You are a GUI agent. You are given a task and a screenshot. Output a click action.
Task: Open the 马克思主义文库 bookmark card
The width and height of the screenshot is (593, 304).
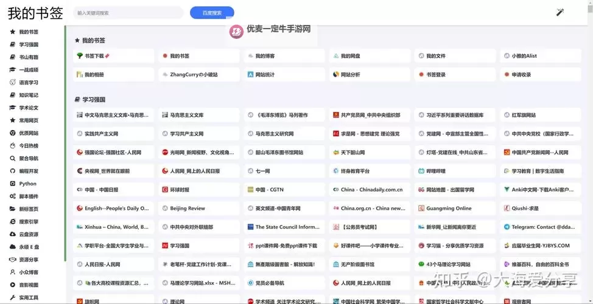point(199,115)
